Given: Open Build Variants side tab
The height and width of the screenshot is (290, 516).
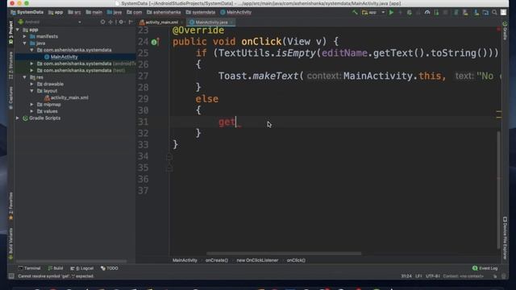Looking at the screenshot, I should click(10, 243).
